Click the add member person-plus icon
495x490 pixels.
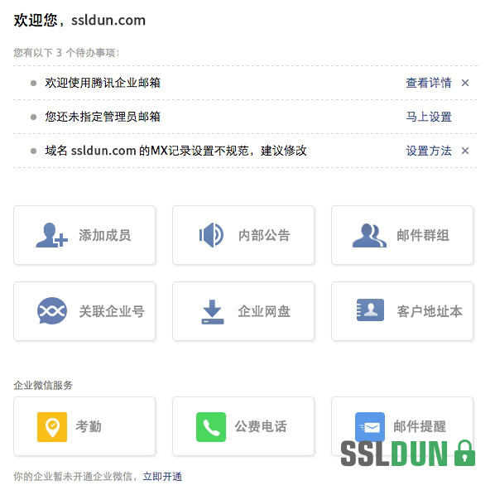(x=52, y=235)
